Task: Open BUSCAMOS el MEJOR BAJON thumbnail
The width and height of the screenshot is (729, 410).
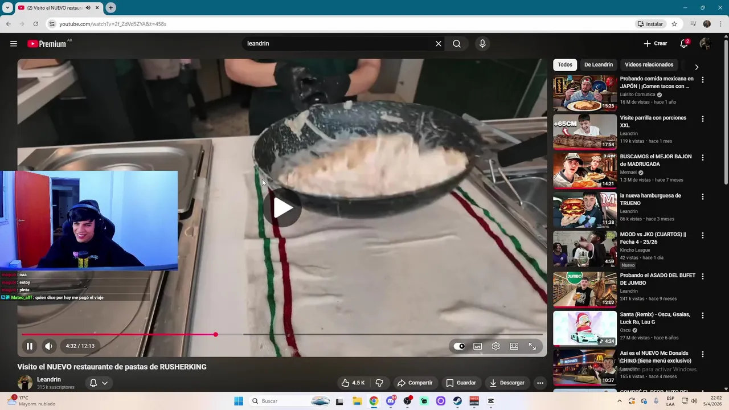Action: pos(585,171)
